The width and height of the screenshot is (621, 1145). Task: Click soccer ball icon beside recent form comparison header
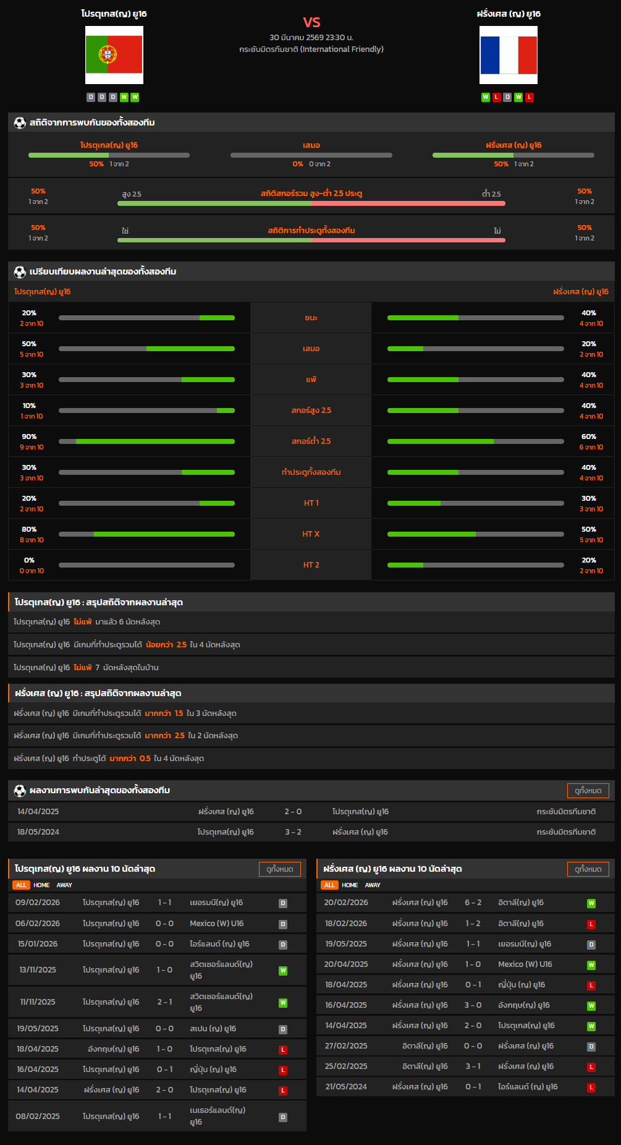coord(20,272)
